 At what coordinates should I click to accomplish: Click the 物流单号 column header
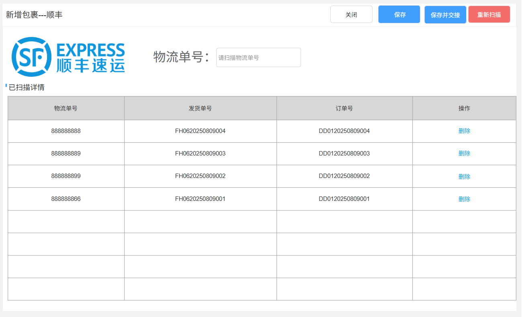coord(66,108)
